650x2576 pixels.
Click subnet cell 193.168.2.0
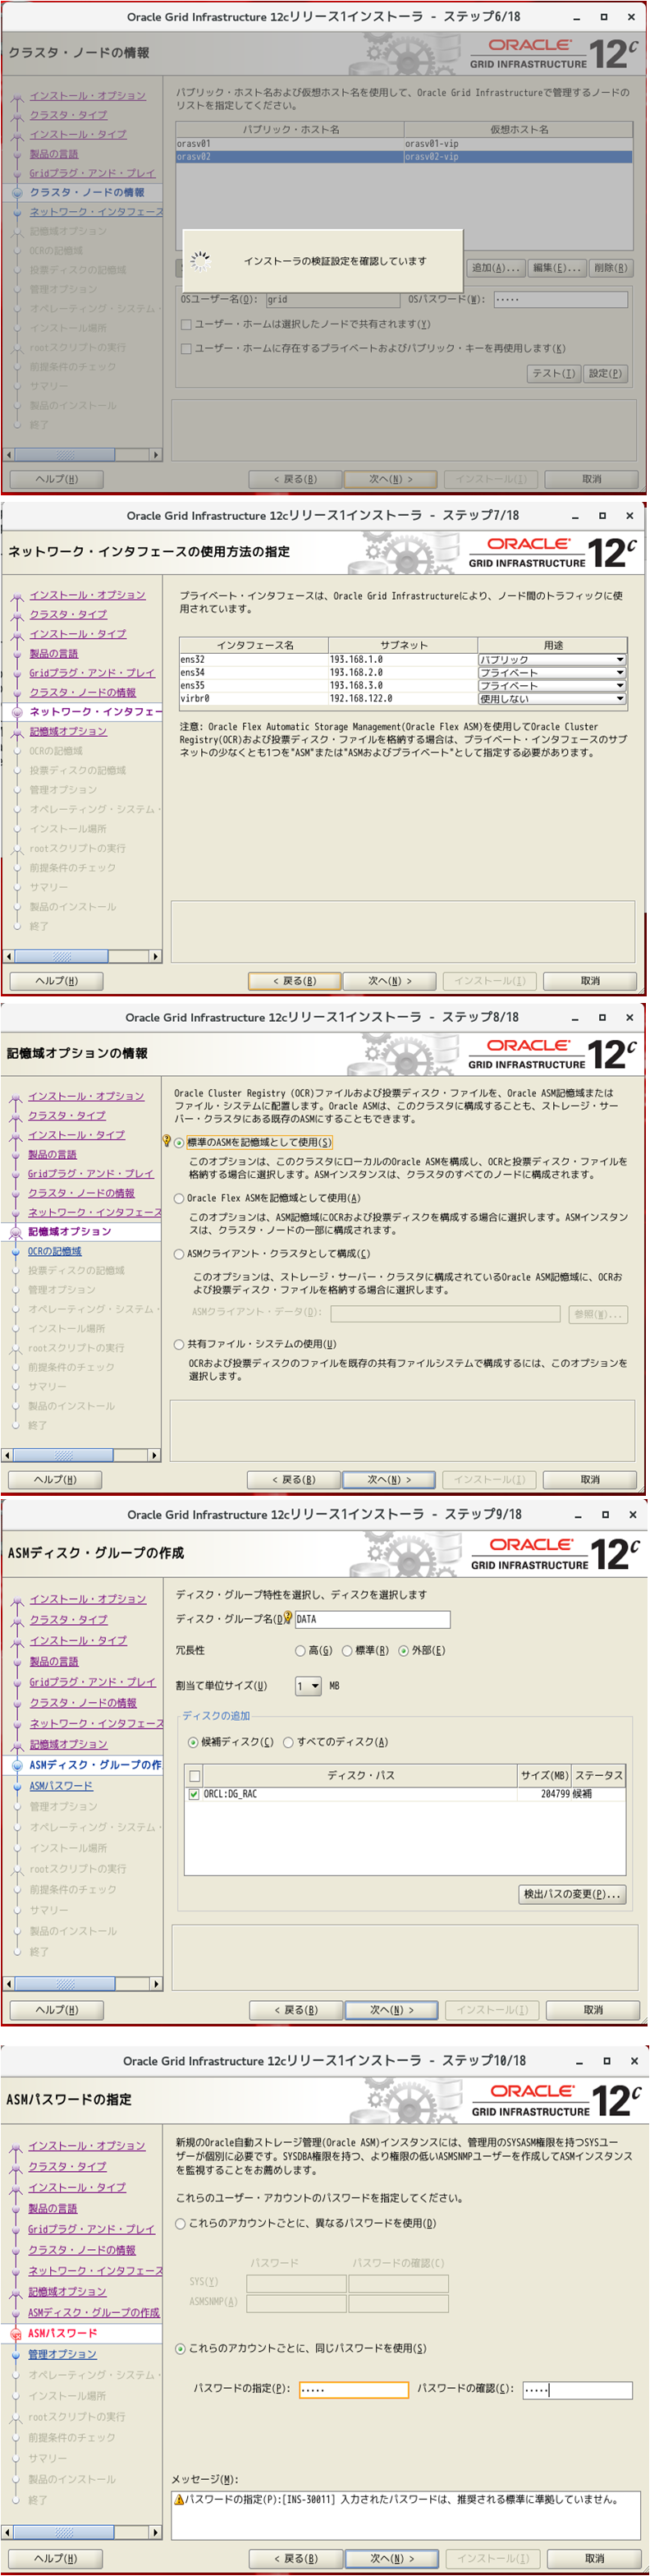402,673
